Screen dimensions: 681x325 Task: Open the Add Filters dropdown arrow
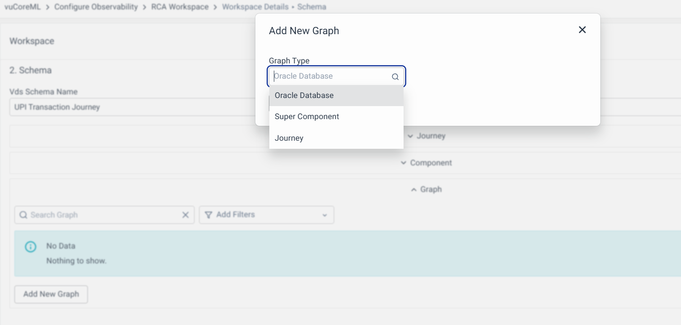pos(325,215)
